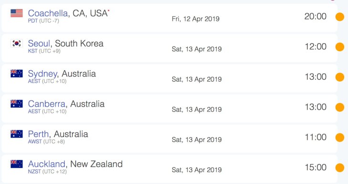Click the KST time zone abbreviation
The width and height of the screenshot is (348, 184).
pos(32,51)
